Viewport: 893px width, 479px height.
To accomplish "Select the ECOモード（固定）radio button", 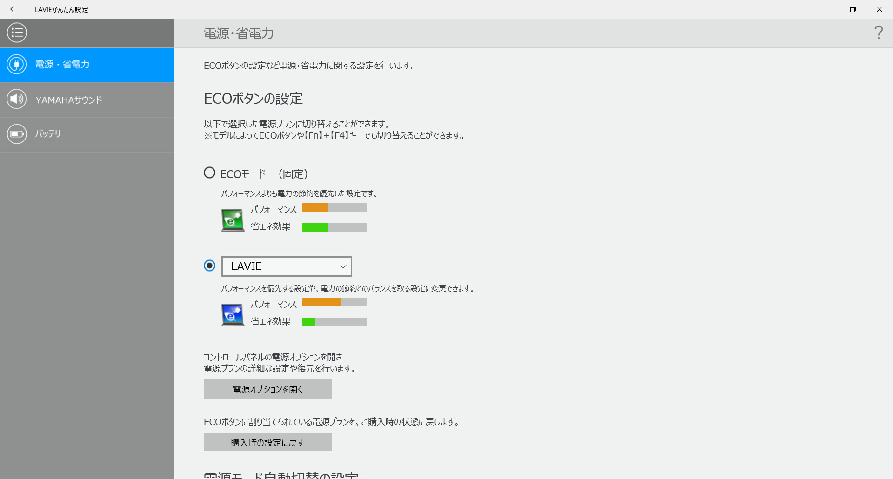I will click(209, 172).
